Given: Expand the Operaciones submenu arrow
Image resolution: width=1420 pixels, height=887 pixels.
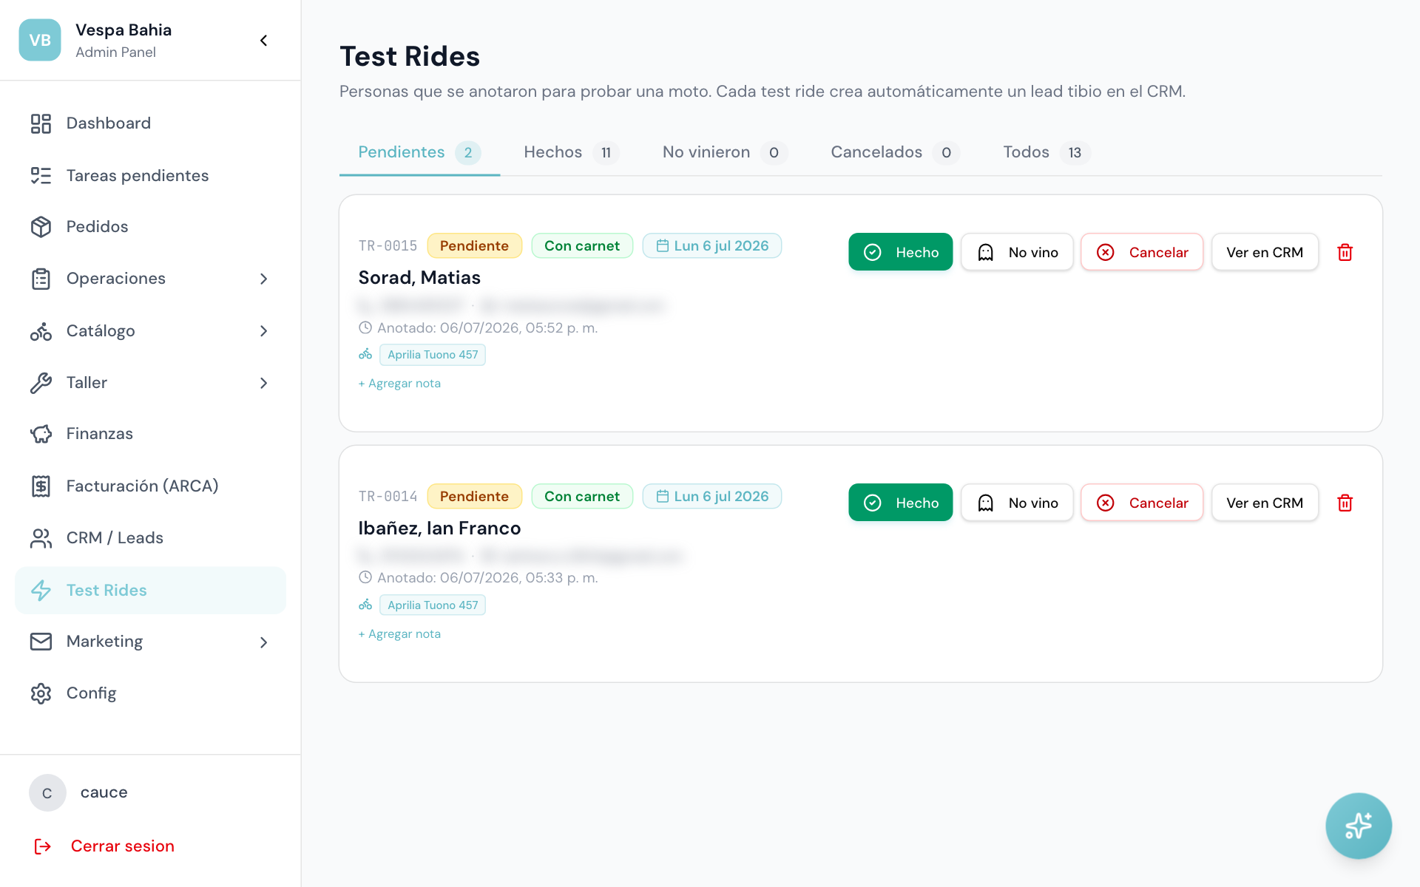Looking at the screenshot, I should tap(264, 279).
